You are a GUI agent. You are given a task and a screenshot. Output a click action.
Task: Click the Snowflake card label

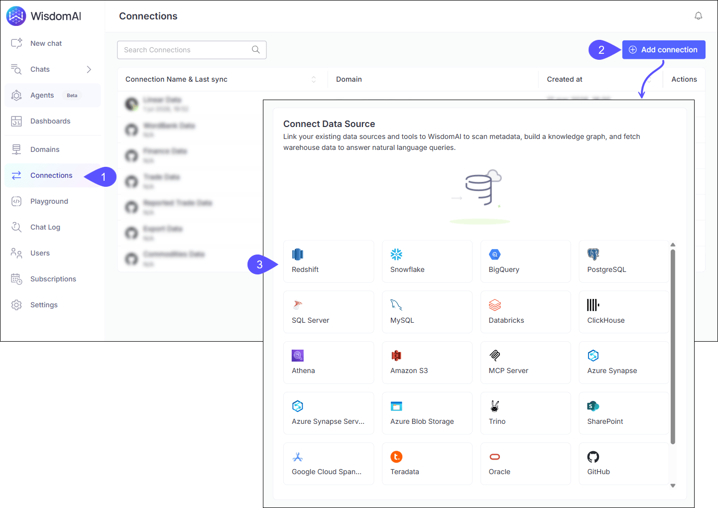[407, 269]
